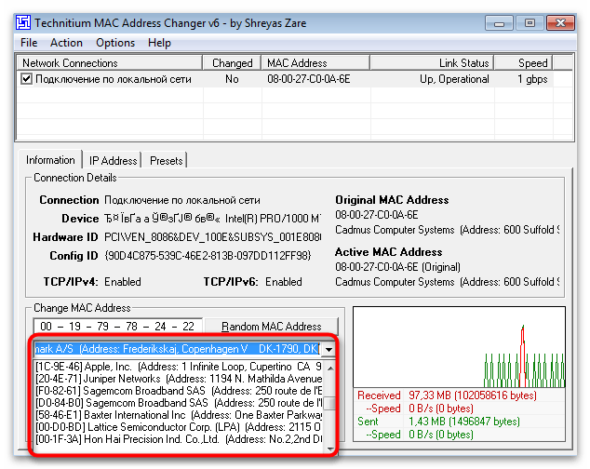Image resolution: width=590 pixels, height=469 pixels.
Task: Expand the vendor list dropdown arrow
Action: [x=329, y=349]
